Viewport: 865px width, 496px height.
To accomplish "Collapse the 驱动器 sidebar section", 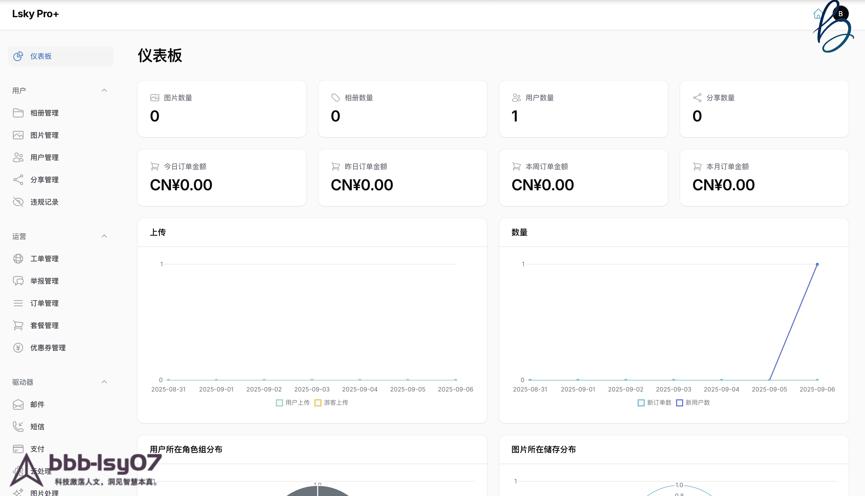I will coord(104,382).
